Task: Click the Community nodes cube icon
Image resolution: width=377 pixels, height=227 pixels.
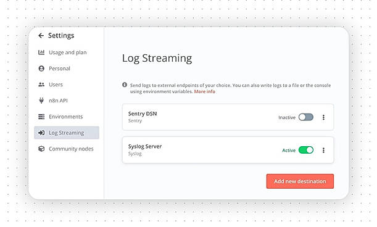Action: [41, 149]
